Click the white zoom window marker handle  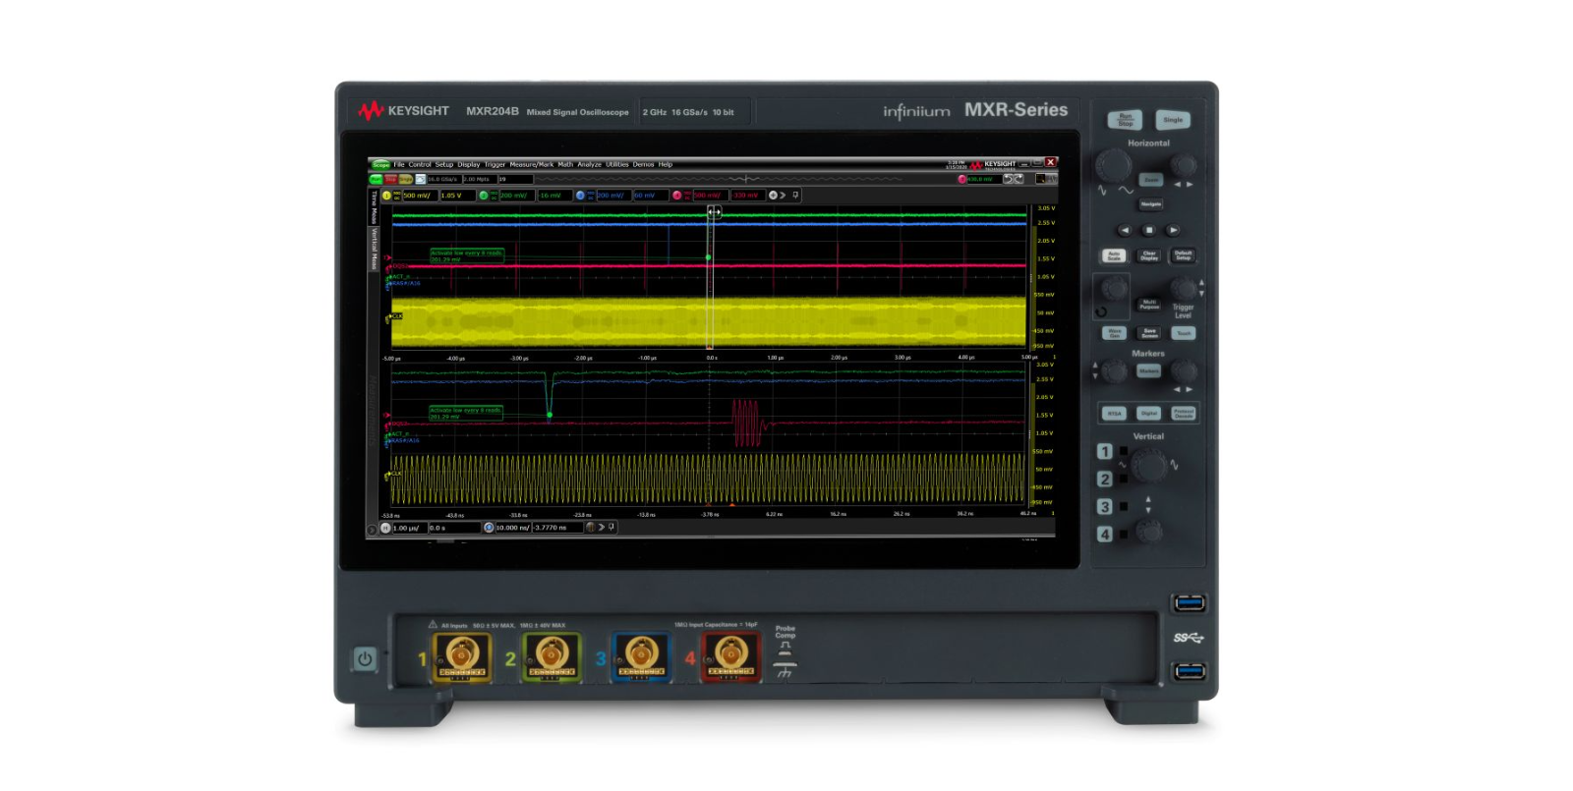tap(714, 212)
